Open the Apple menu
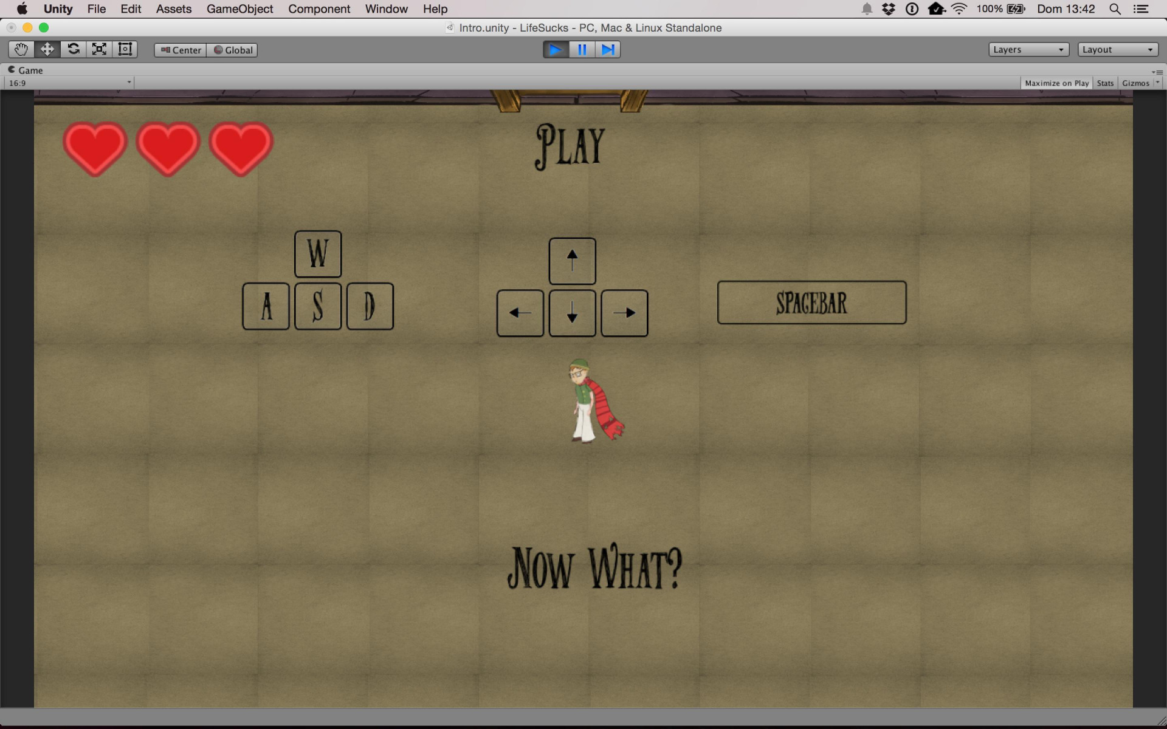Viewport: 1167px width, 729px height. (22, 9)
